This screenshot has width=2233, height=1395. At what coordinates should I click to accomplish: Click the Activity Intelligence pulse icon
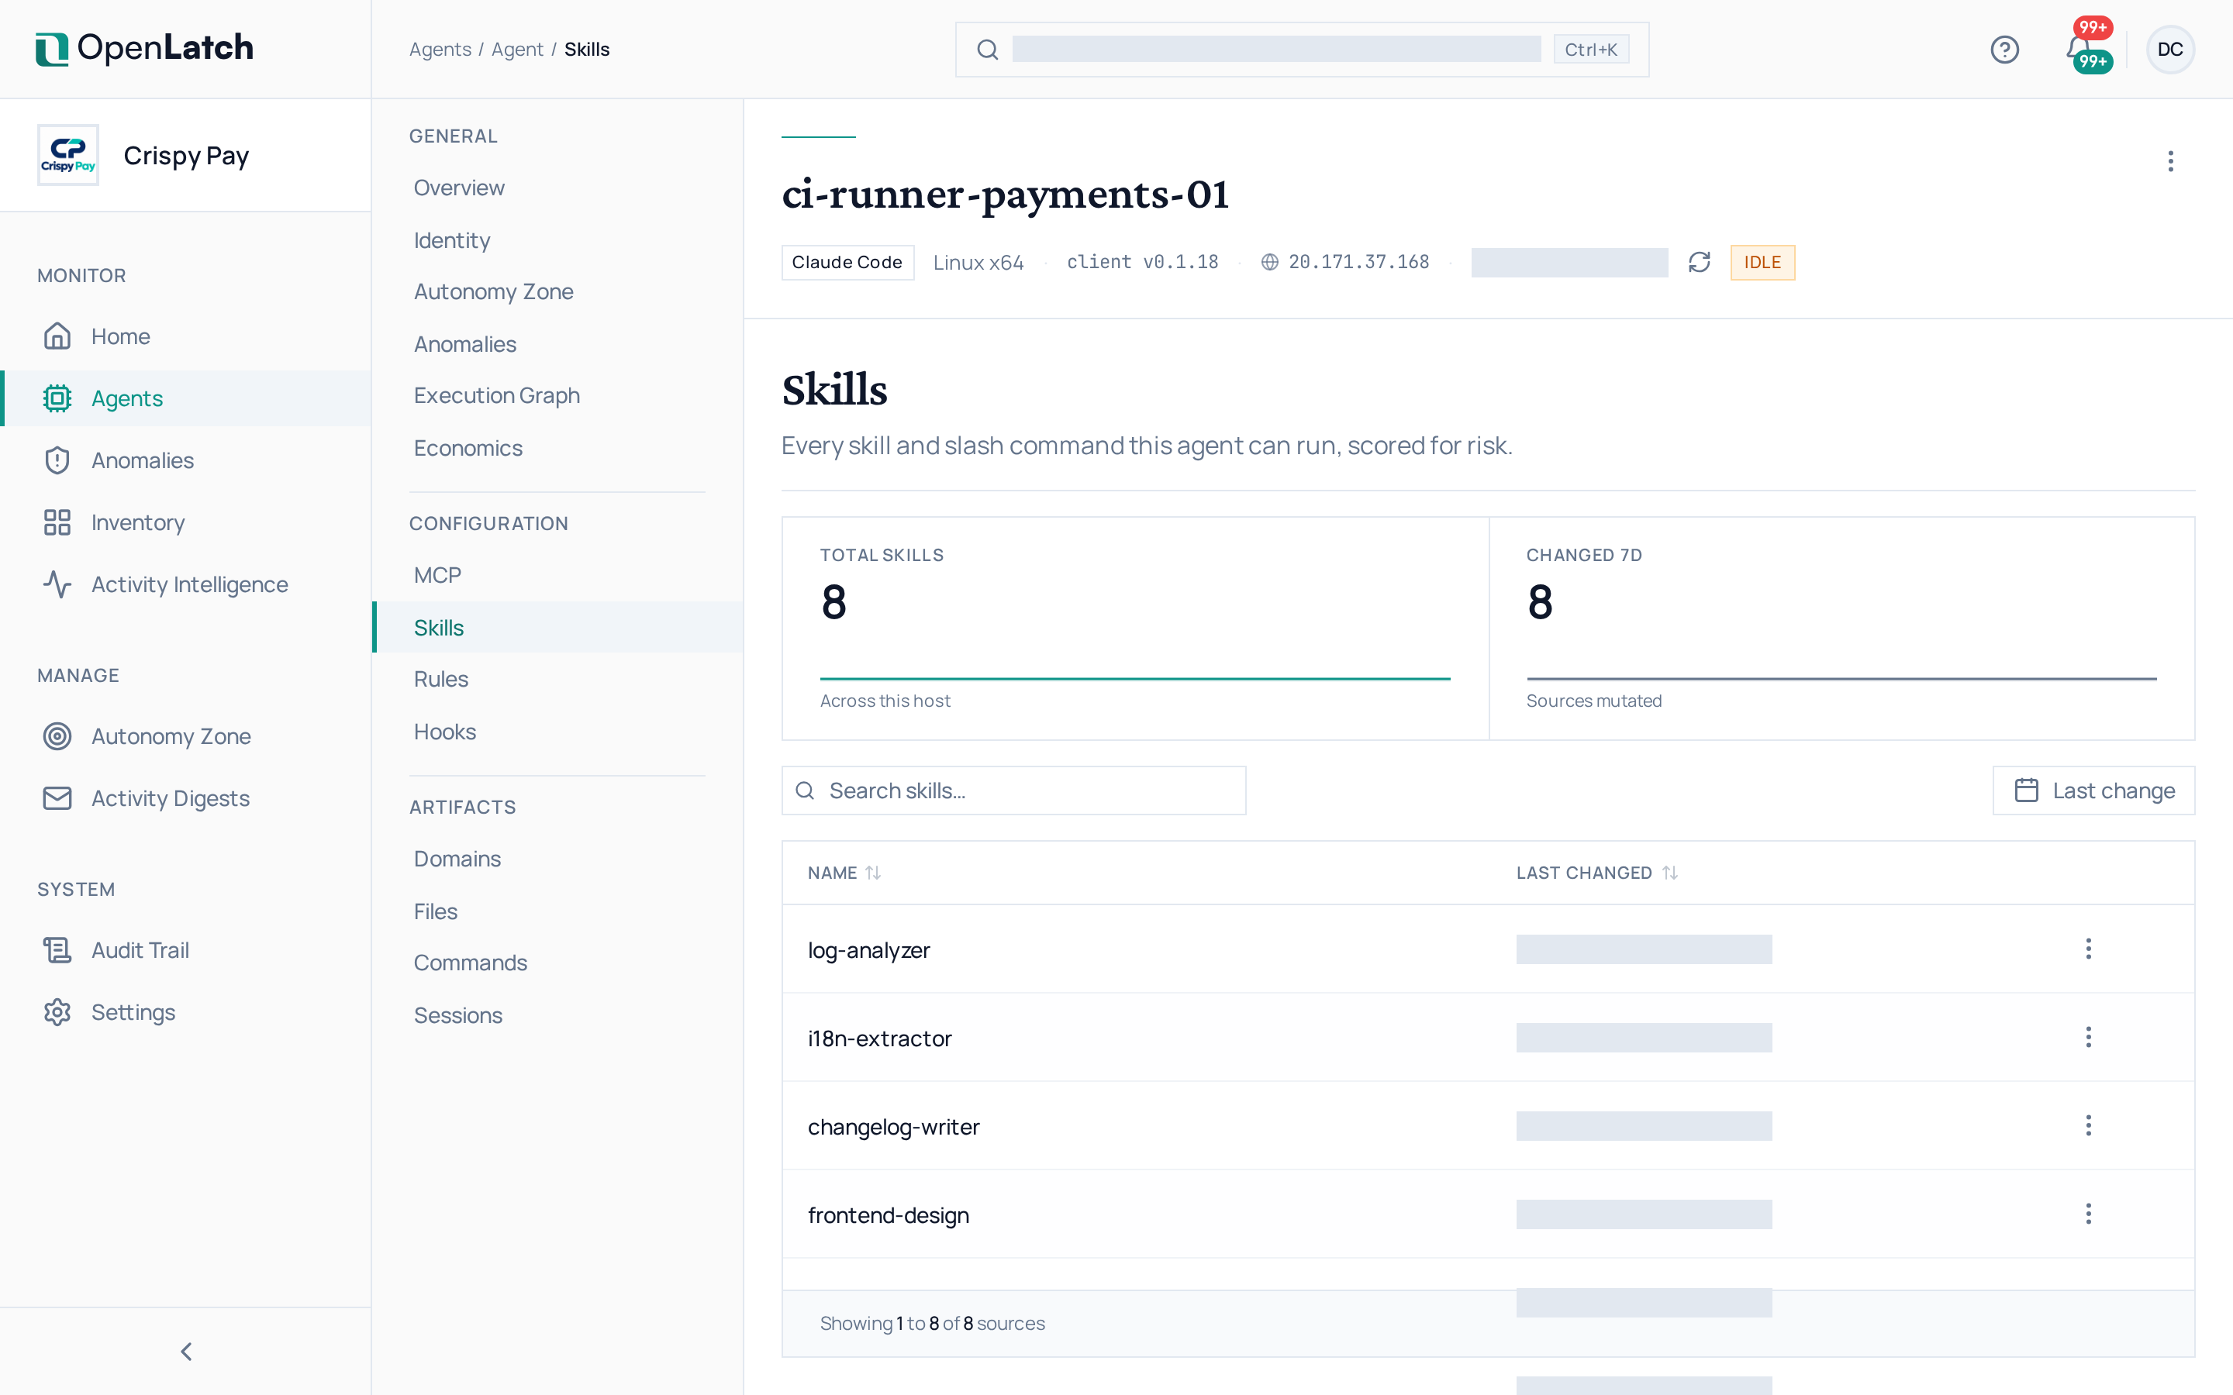(x=57, y=584)
